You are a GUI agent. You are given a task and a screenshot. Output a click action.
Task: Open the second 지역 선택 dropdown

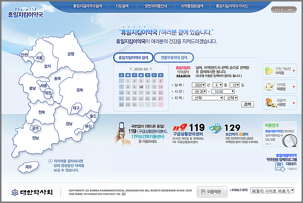231,98
